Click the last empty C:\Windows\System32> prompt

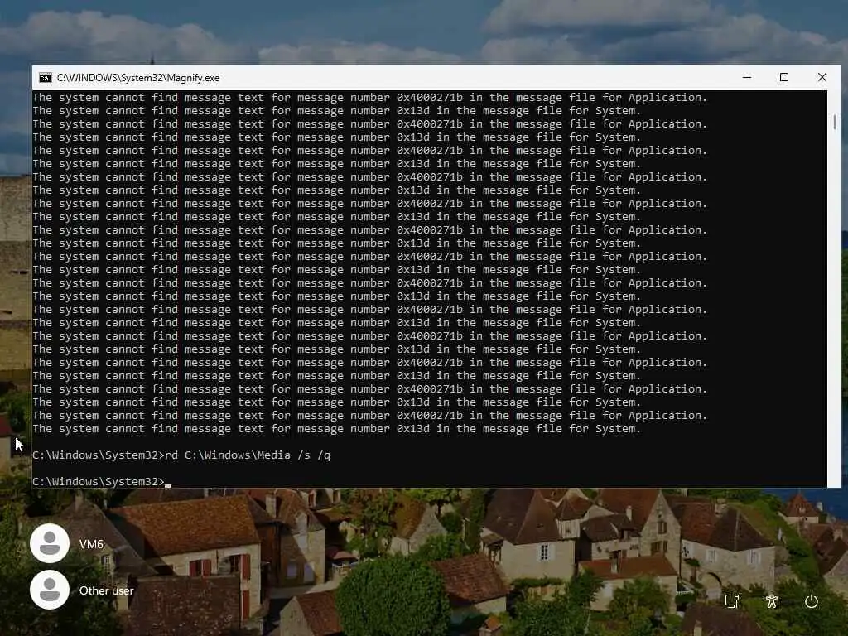tap(102, 481)
